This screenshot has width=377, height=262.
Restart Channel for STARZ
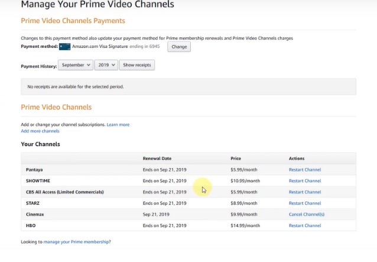coord(305,203)
